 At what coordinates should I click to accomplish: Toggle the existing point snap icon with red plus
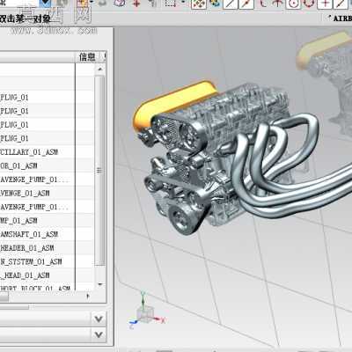tap(325, 4)
